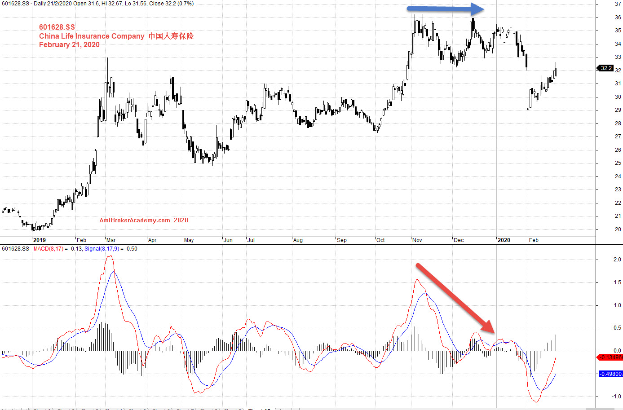
Task: Click the 26 price level on the price axis
Action: (x=618, y=150)
